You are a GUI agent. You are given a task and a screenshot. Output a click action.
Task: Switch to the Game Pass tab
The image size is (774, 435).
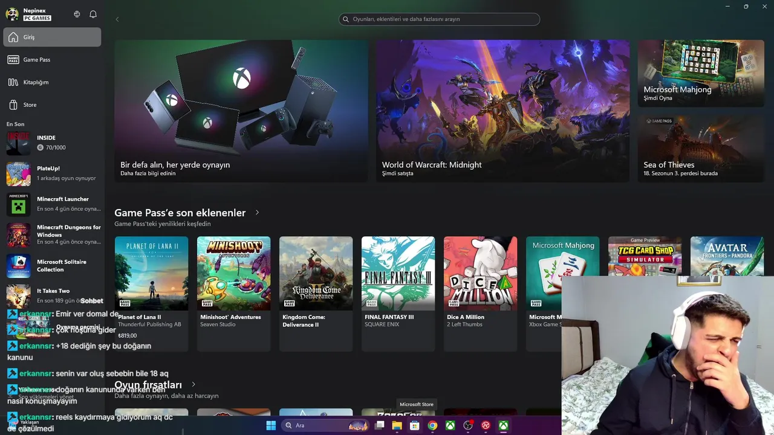(x=52, y=60)
